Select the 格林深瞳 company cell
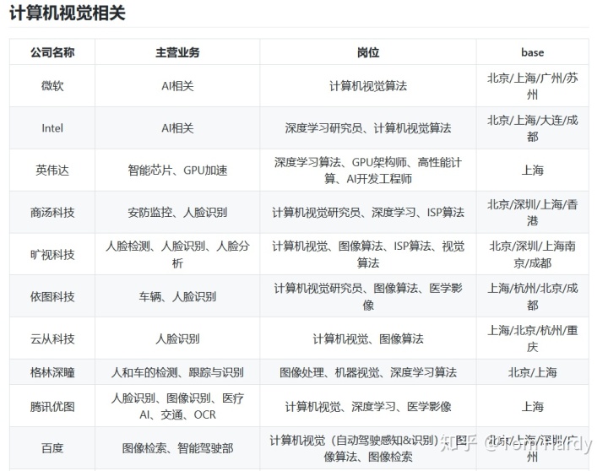Image resolution: width=608 pixels, height=471 pixels. (52, 372)
